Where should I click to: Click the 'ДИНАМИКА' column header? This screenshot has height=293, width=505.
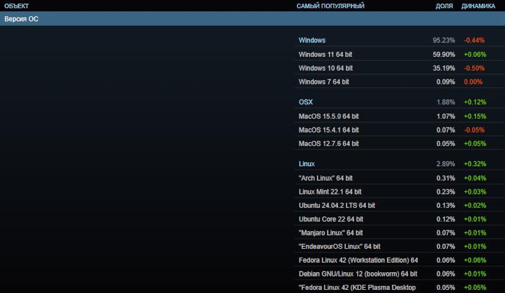click(x=478, y=6)
